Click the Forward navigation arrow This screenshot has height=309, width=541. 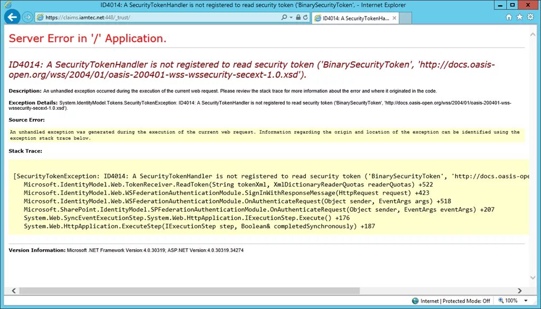[x=27, y=17]
